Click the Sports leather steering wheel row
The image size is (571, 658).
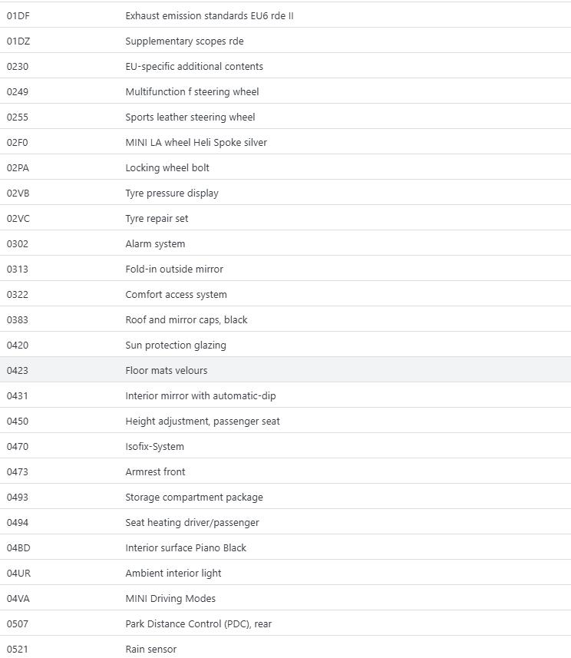[x=190, y=117]
